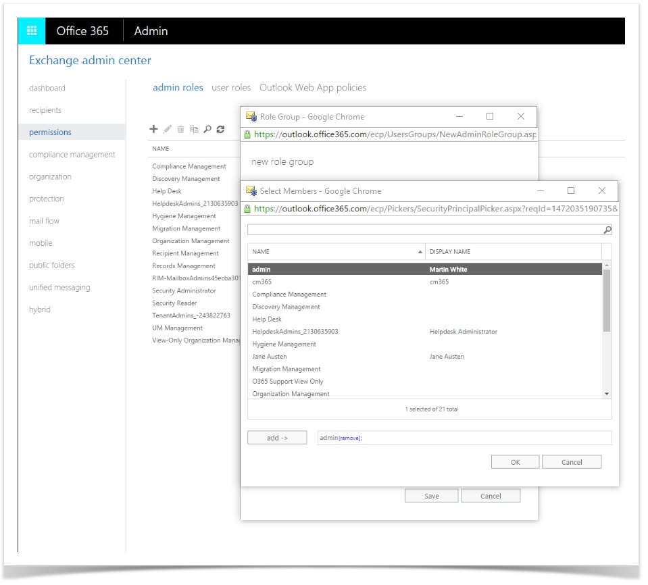Select Organization Management in members list
Image resolution: width=648 pixels, height=585 pixels.
point(425,394)
